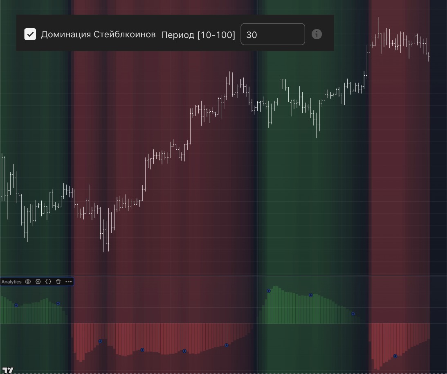Delete the Analytics indicator with trash icon
This screenshot has height=374, width=447.
(x=58, y=282)
